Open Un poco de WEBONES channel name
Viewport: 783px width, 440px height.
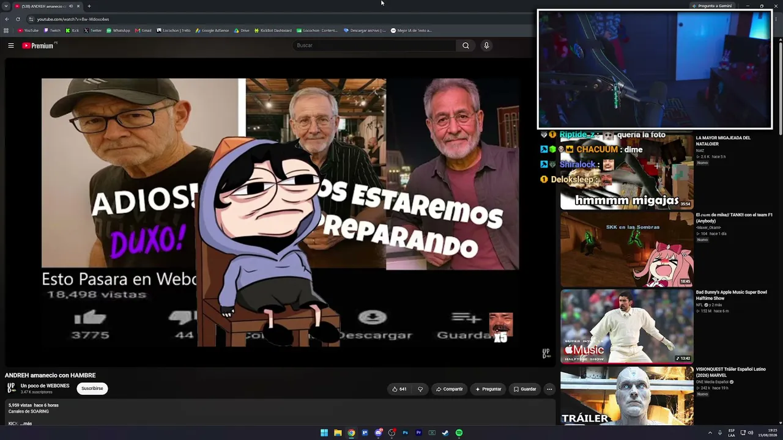45,386
